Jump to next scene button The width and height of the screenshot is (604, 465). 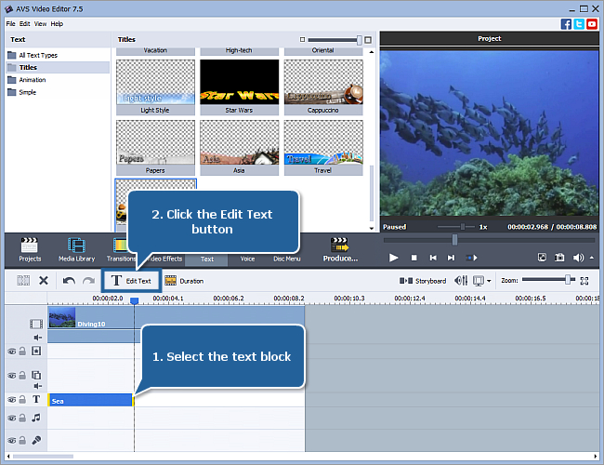471,258
